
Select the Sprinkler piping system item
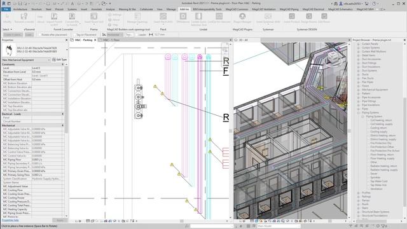(x=375, y=177)
